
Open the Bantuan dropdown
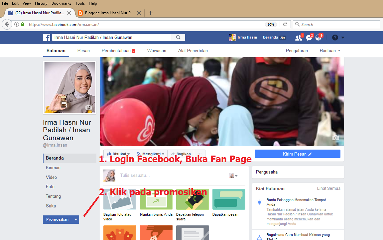[x=329, y=51]
